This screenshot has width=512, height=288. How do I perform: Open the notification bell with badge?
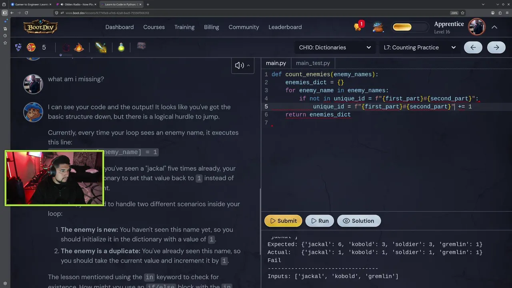tap(359, 26)
